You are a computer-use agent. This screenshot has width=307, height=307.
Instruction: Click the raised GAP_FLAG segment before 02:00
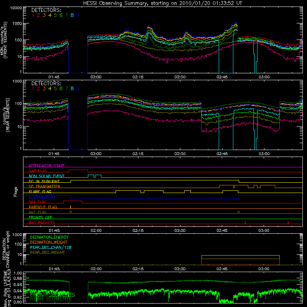click(78, 170)
